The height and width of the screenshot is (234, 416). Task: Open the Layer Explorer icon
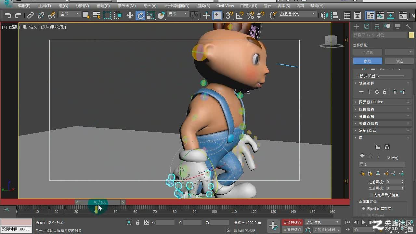pyautogui.click(x=357, y=15)
